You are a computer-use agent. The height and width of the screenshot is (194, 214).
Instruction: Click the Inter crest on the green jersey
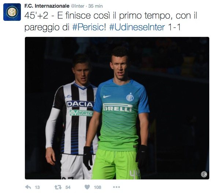pos(130,97)
